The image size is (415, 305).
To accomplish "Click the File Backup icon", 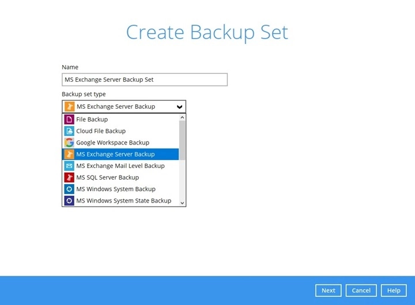I will pyautogui.click(x=69, y=119).
